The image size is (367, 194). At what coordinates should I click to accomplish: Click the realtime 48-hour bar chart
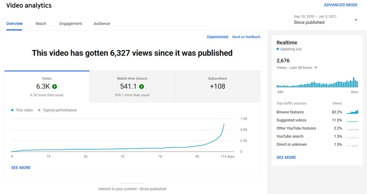tap(317, 83)
